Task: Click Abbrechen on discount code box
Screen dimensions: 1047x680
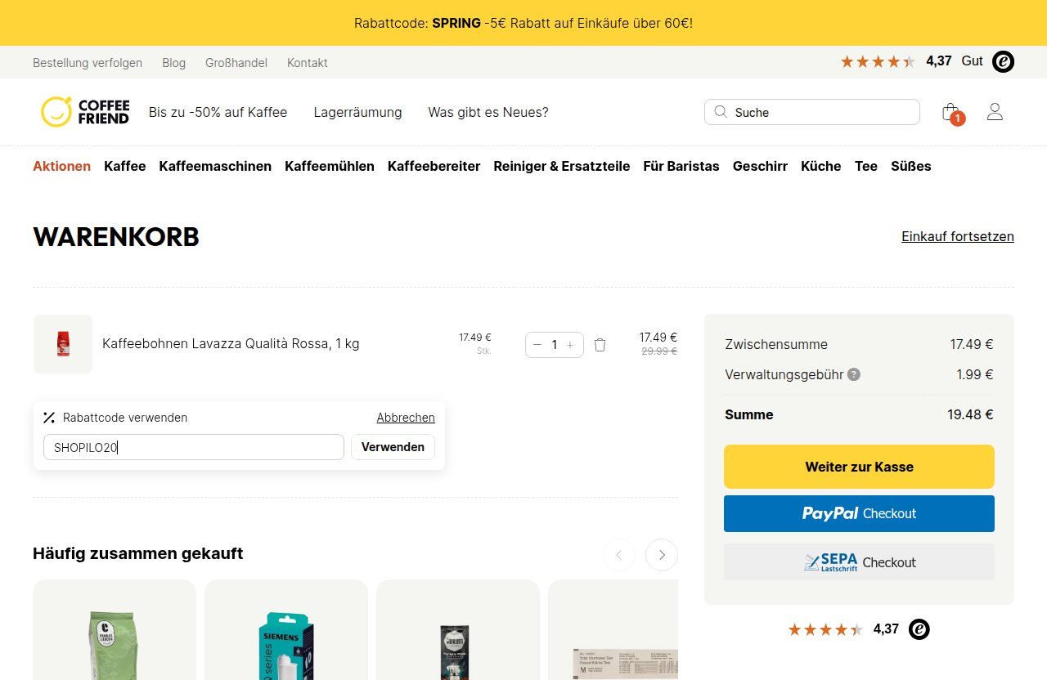Action: (x=406, y=418)
